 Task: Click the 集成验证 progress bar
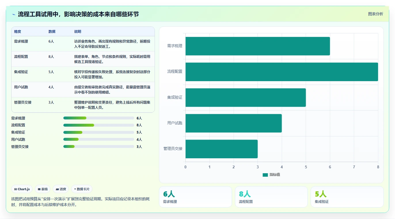pos(99,132)
